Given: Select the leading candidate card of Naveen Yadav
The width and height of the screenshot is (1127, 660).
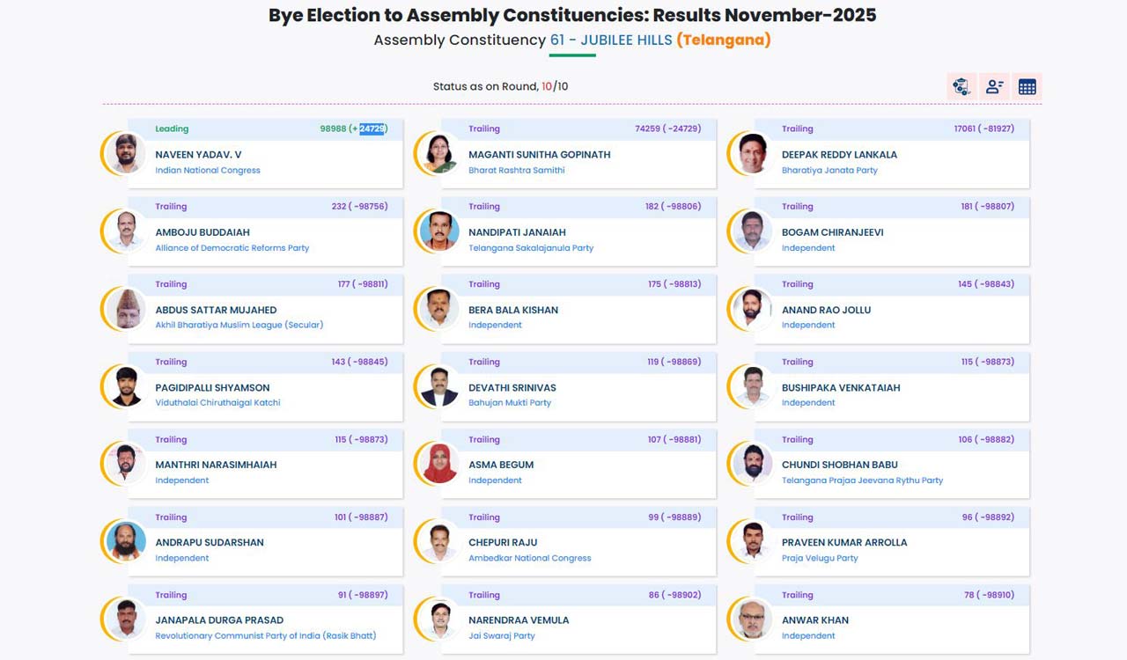Looking at the screenshot, I should click(x=264, y=154).
